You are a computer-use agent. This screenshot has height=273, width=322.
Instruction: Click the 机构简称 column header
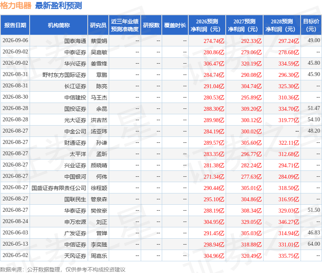coord(59,25)
